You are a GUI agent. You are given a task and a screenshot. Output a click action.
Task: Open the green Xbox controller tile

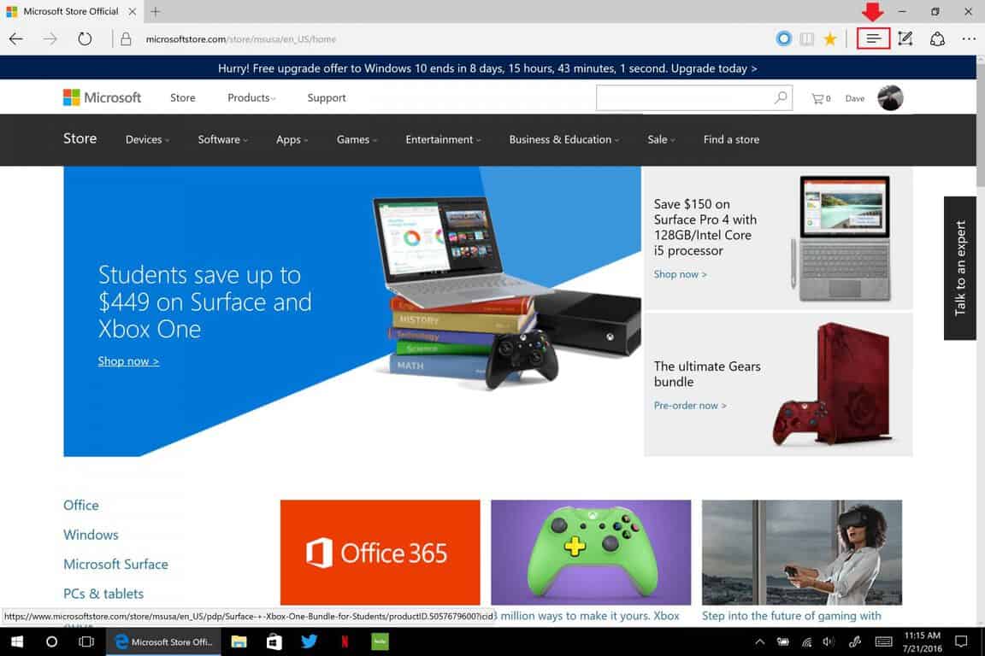tap(591, 553)
